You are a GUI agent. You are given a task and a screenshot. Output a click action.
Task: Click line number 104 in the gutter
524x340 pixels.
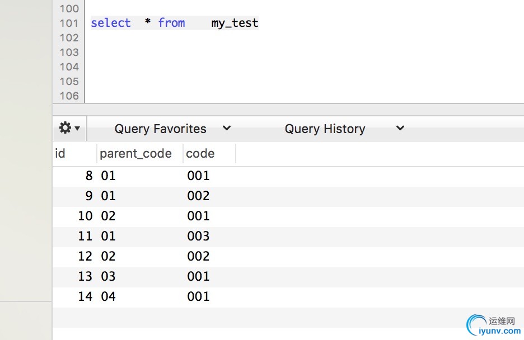[69, 67]
